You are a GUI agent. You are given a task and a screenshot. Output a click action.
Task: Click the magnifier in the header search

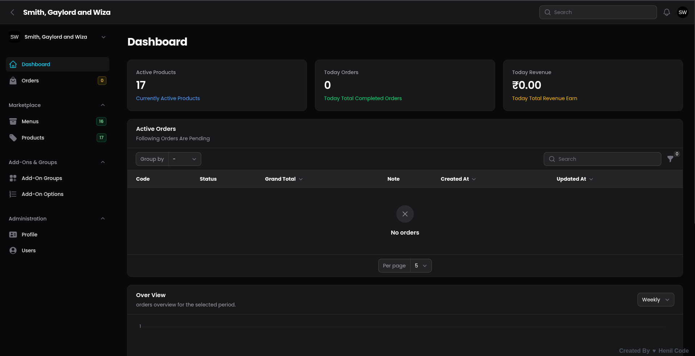548,12
